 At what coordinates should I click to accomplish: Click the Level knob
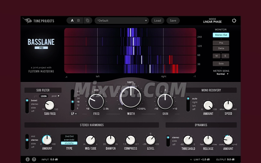click(x=150, y=140)
